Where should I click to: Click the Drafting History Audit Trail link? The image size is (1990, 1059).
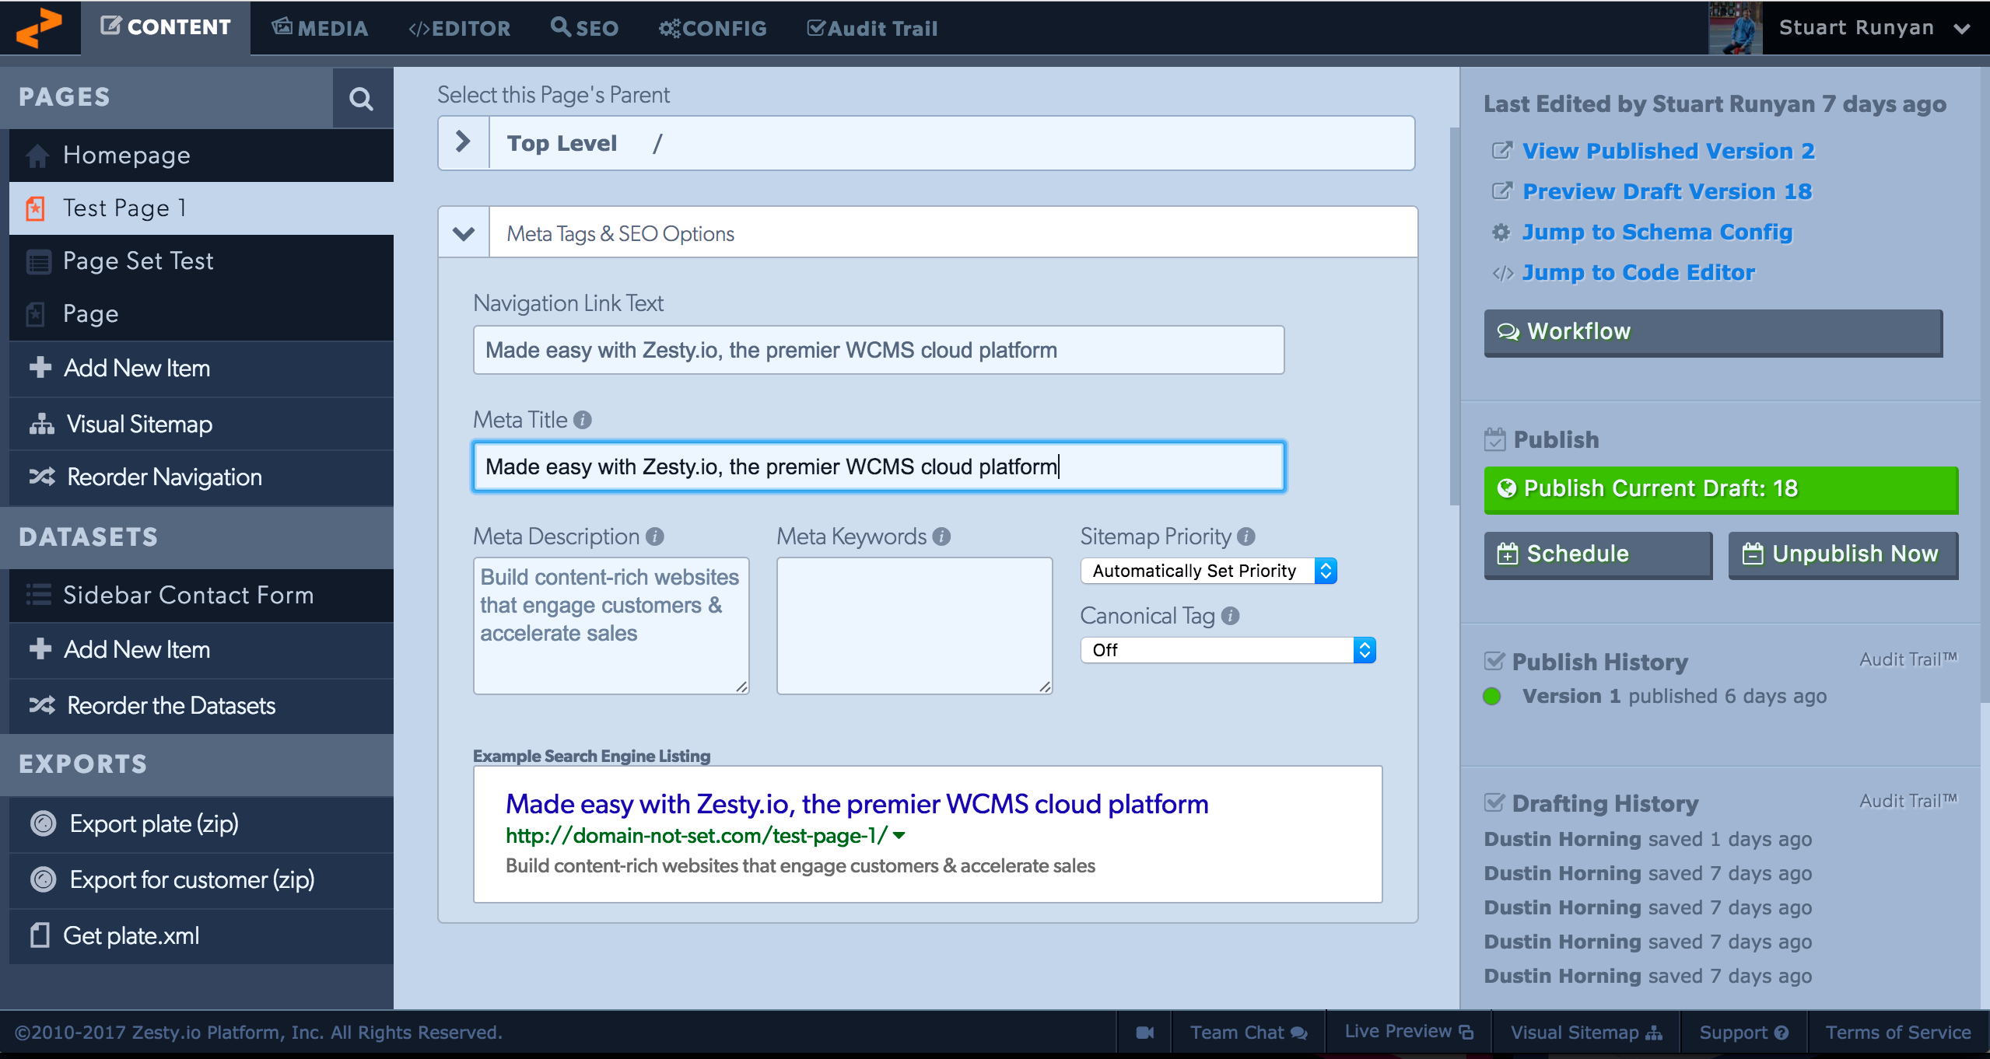pos(1908,801)
